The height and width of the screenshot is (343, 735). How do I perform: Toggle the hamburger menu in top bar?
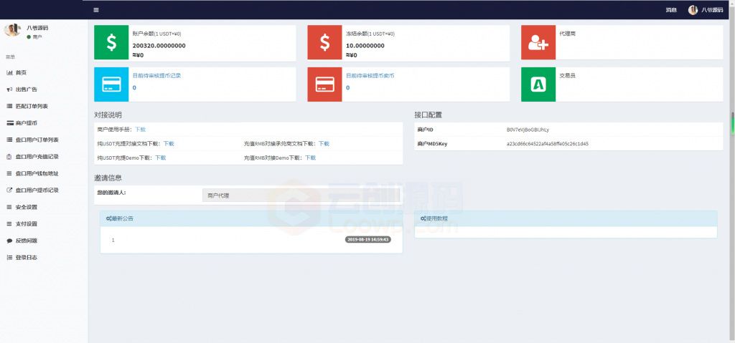click(x=96, y=10)
